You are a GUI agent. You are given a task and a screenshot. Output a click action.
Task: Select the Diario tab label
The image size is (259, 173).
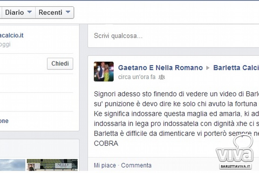(x=15, y=12)
